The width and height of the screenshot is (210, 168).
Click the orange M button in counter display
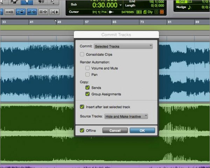coord(162,13)
